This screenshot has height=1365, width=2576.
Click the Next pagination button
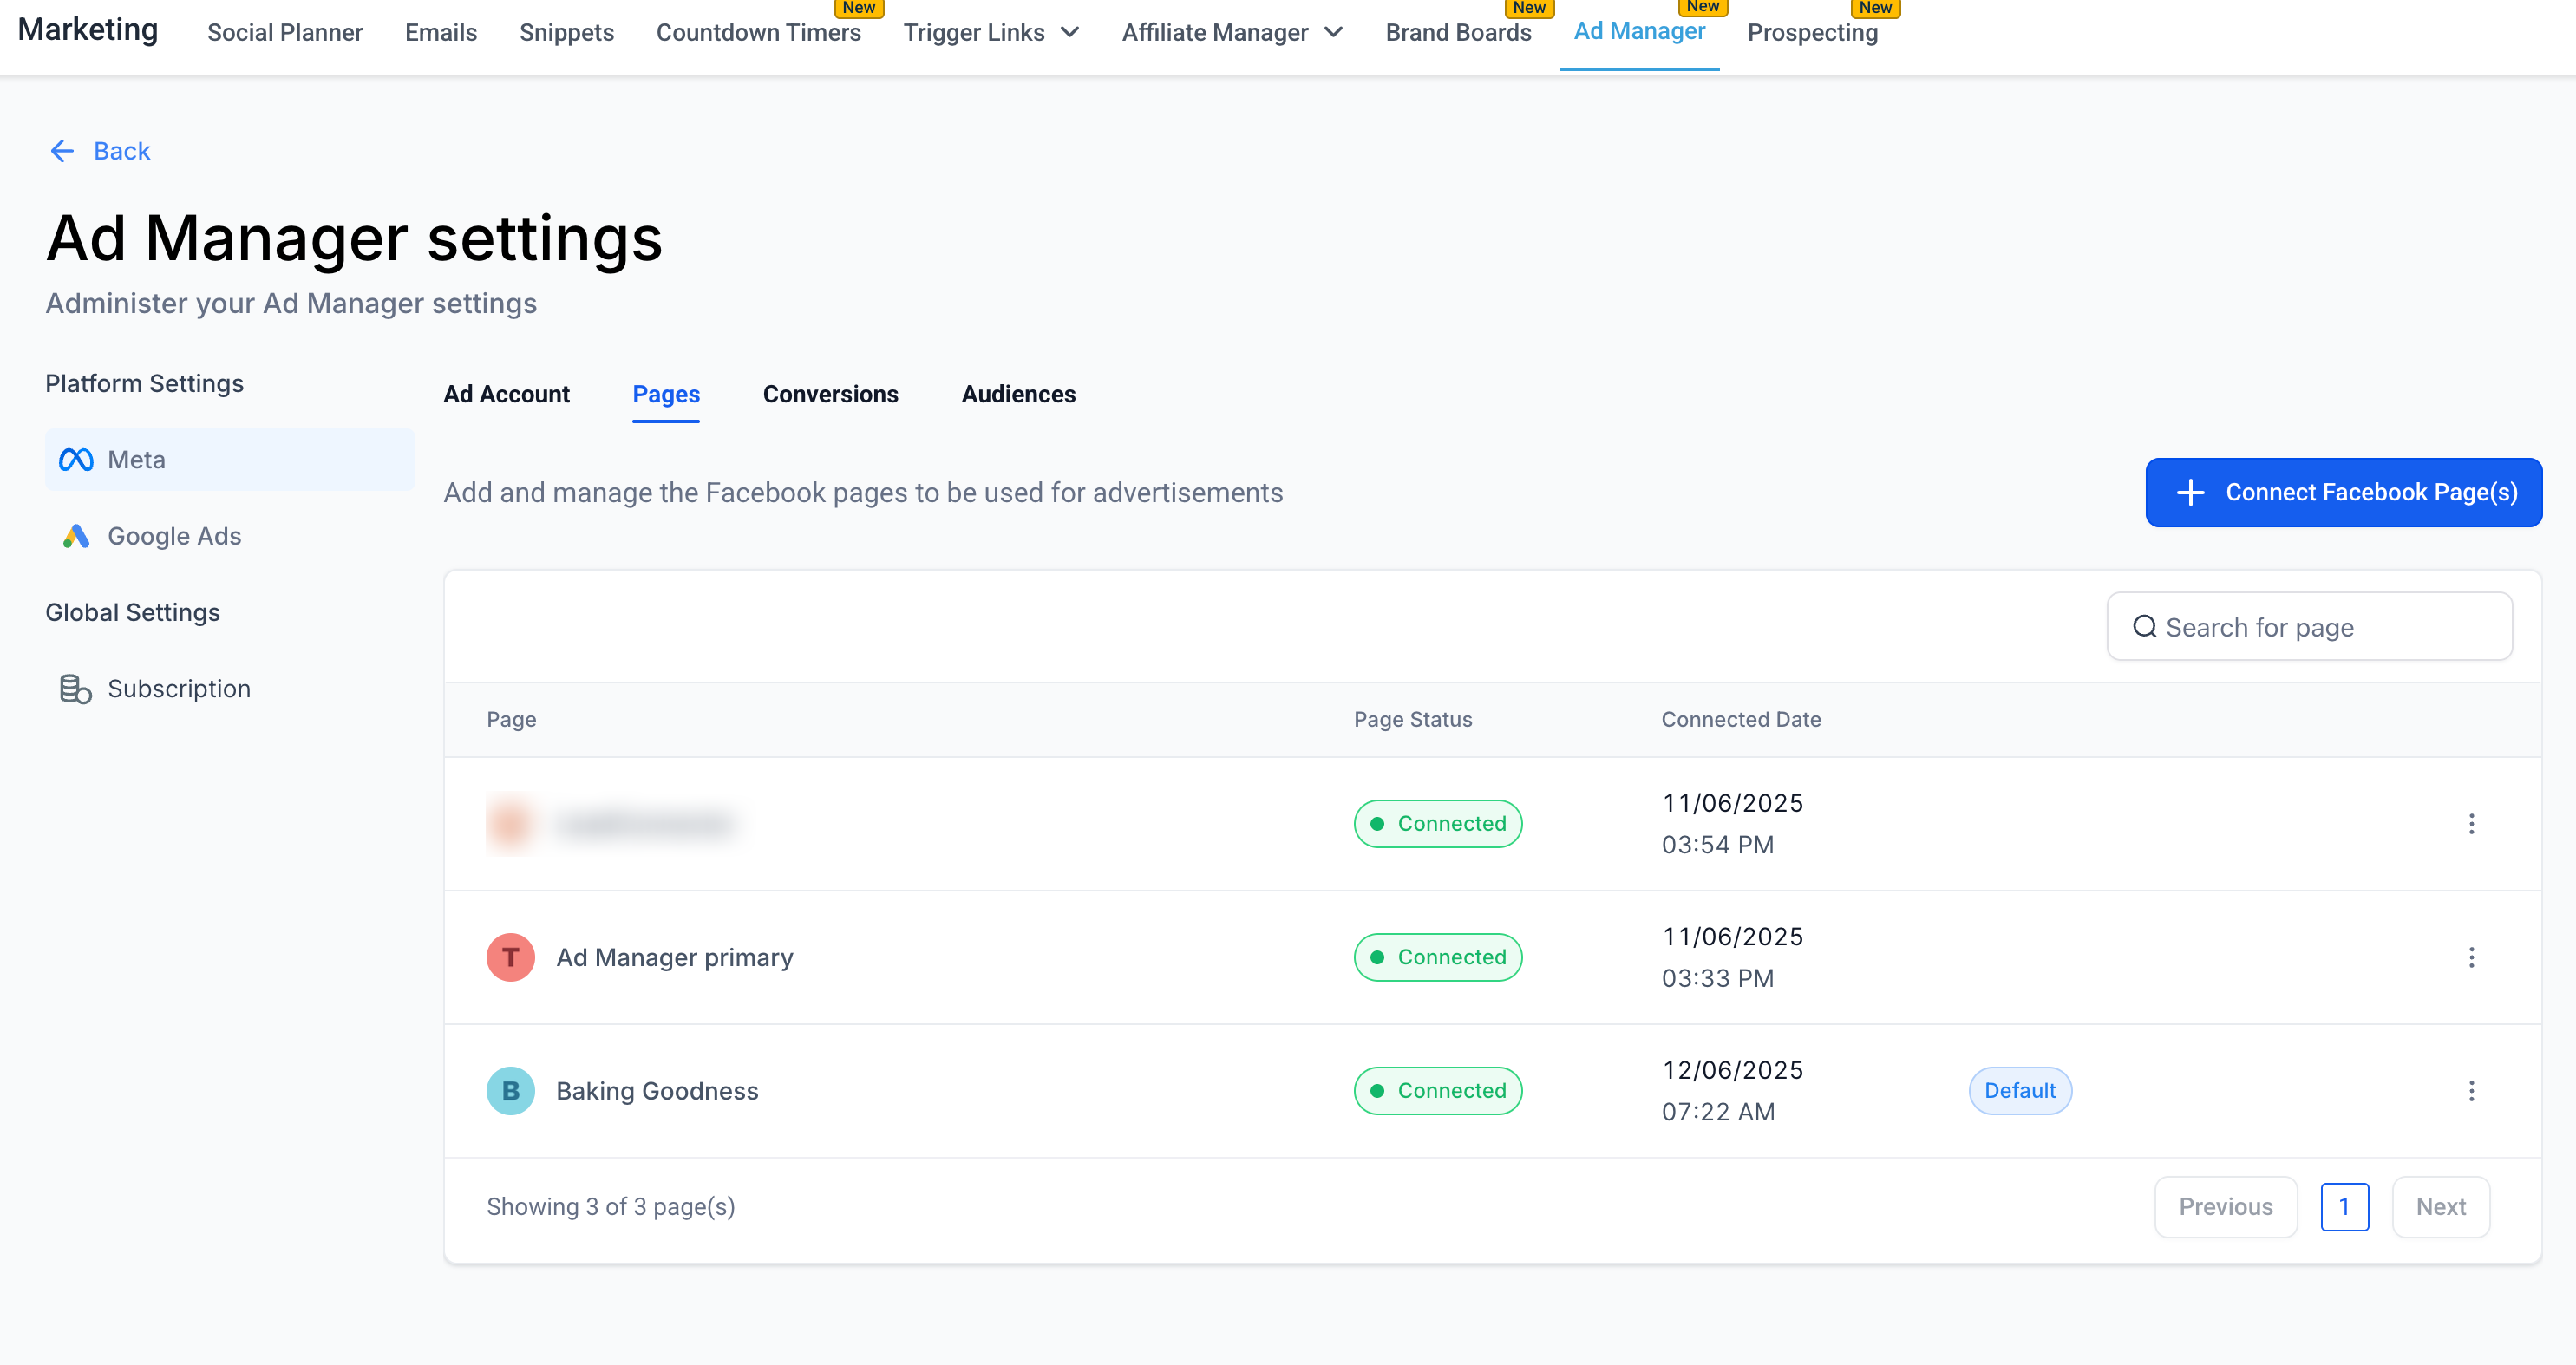[x=2440, y=1207]
